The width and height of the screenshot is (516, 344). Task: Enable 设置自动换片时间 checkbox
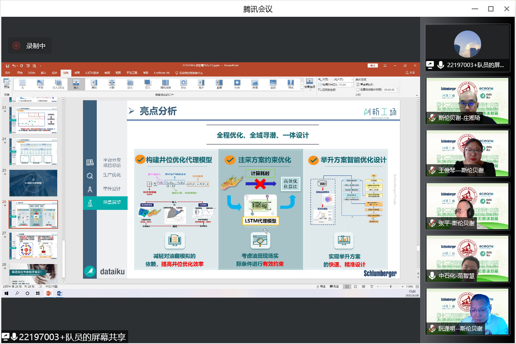coord(358,89)
